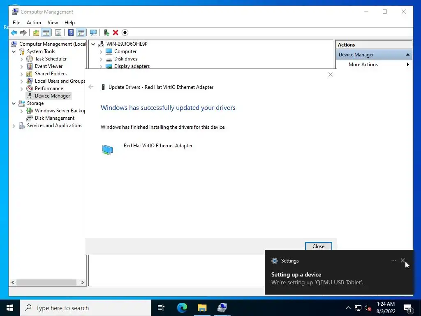This screenshot has height=316, width=421.
Task: Select the Event Viewer icon
Action: coord(30,66)
